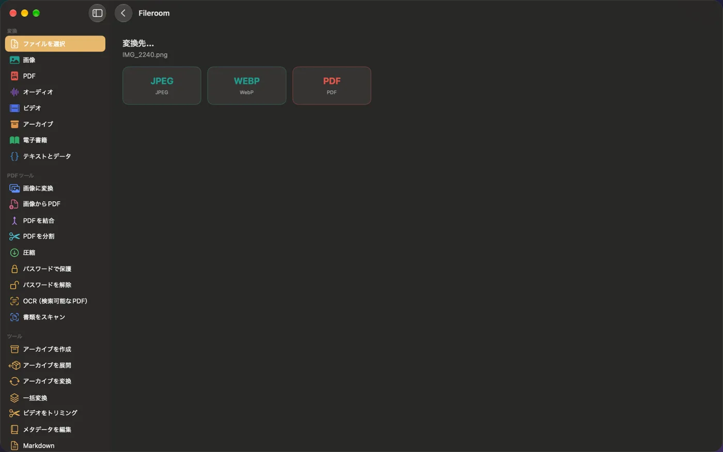Open the 電子書籍 book icon
The image size is (723, 452).
click(14, 140)
